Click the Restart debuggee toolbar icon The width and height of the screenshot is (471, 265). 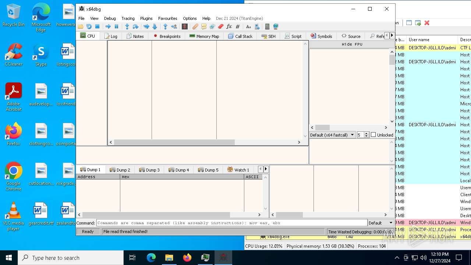[89, 26]
